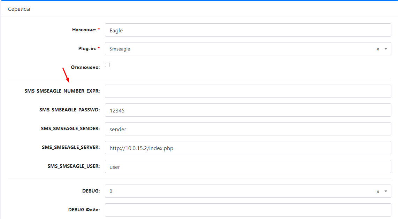Toggle the Отключено checkbox
398x219 pixels.
pos(107,65)
